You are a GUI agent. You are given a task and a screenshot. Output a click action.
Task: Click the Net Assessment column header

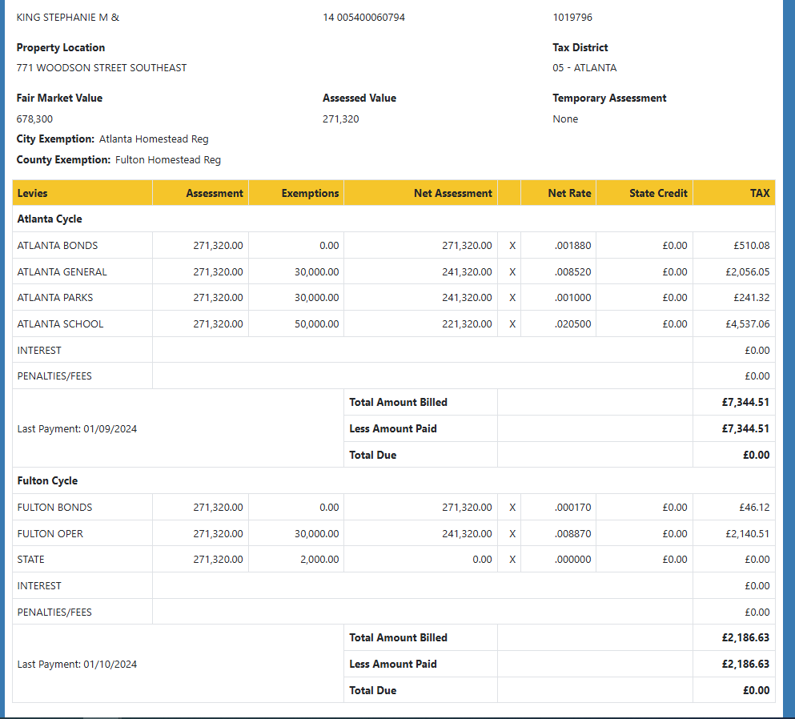(x=452, y=193)
